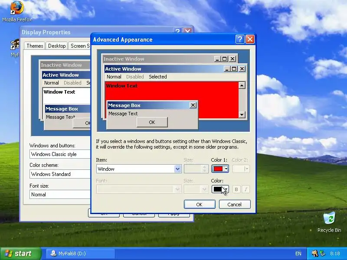Click Active Window title in Display Properties preview
Screen dimensions: 347x260
pos(61,75)
